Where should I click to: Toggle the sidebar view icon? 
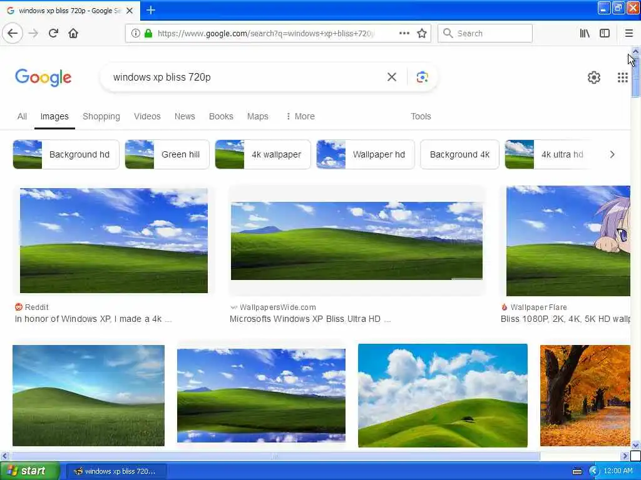[605, 33]
